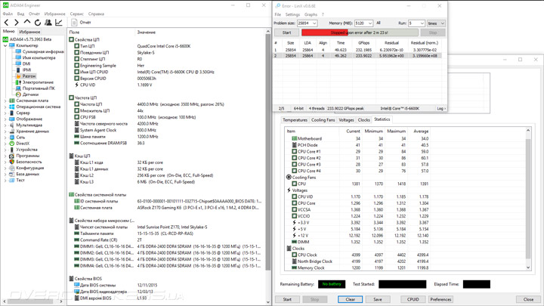
Task: Click the LinX red progress status bar
Action: (360, 32)
